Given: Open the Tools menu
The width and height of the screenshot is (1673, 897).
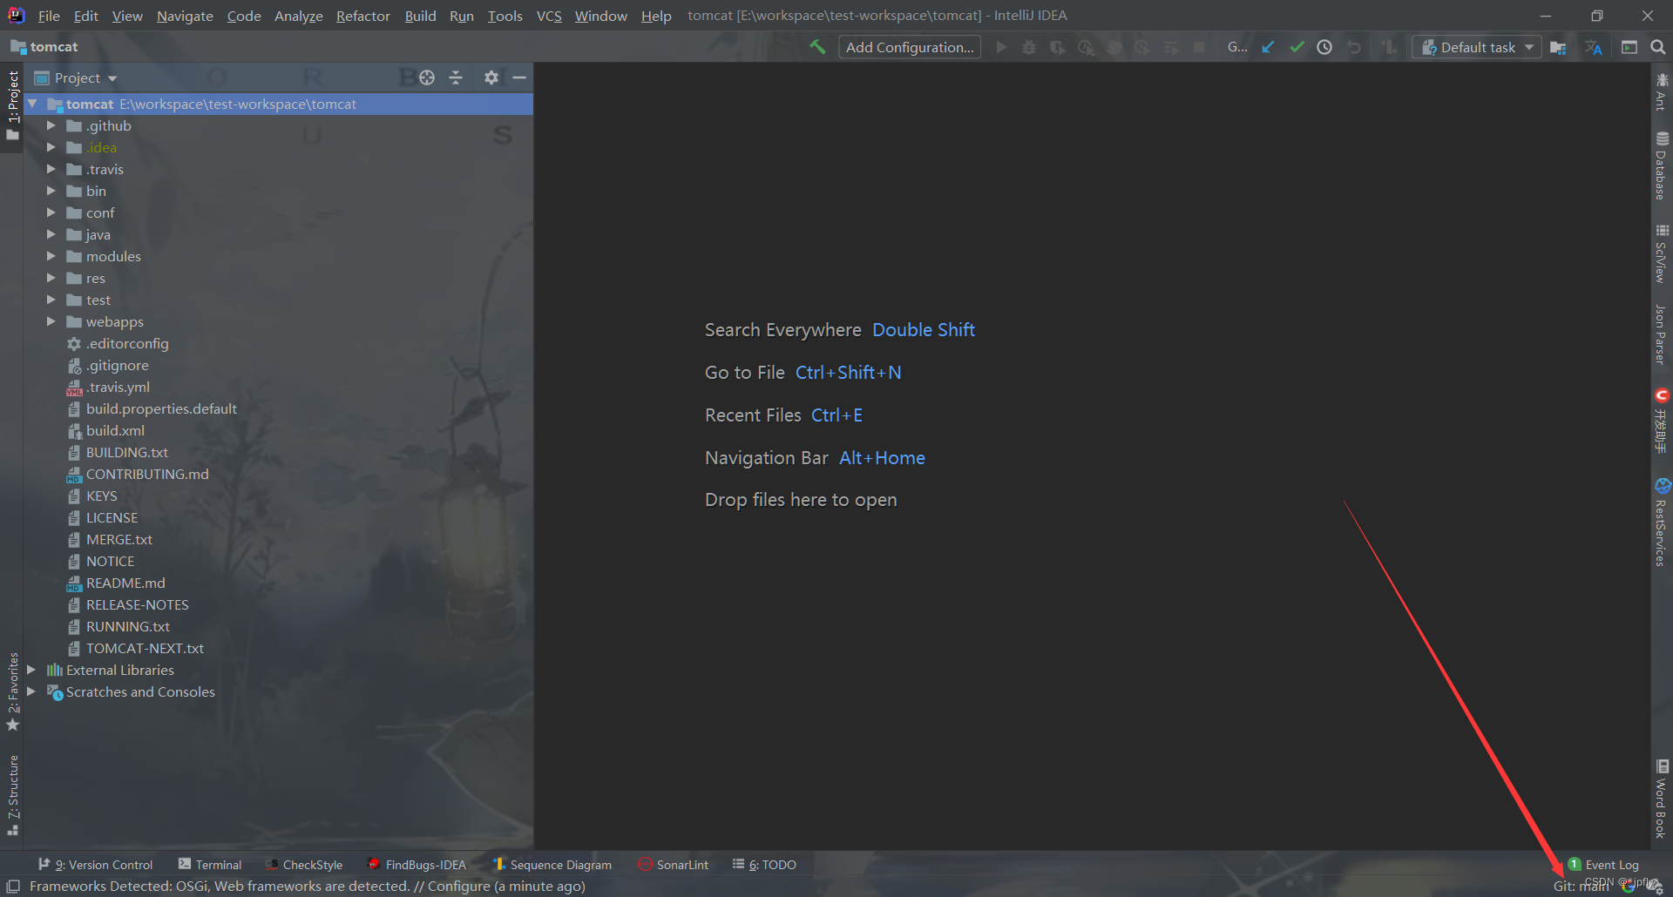Looking at the screenshot, I should pos(505,16).
